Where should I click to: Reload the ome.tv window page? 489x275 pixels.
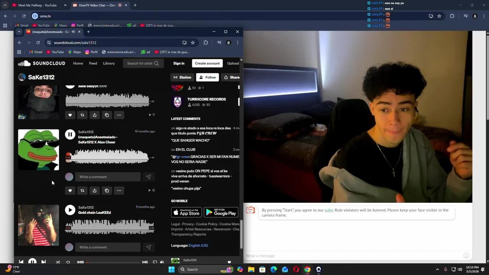tap(24, 16)
